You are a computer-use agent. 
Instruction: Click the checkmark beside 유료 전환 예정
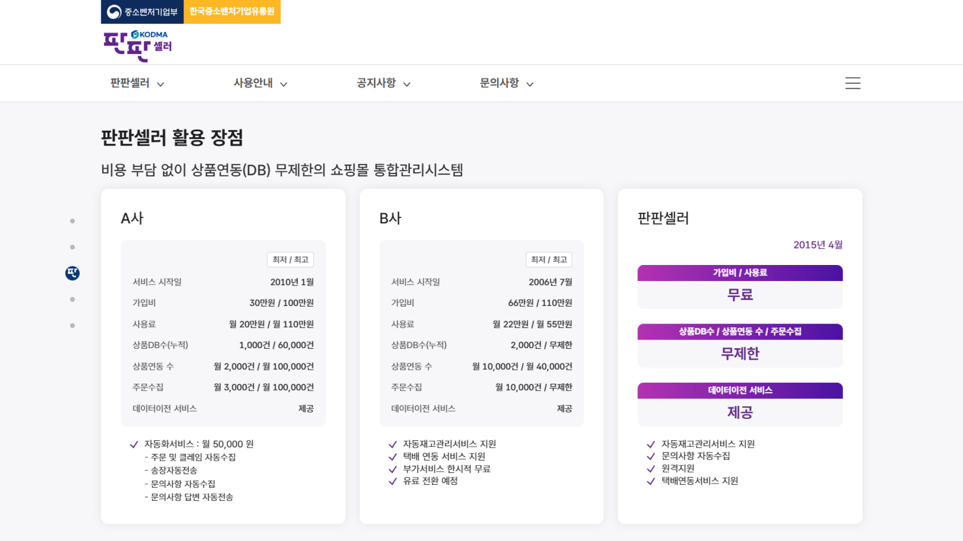(393, 481)
